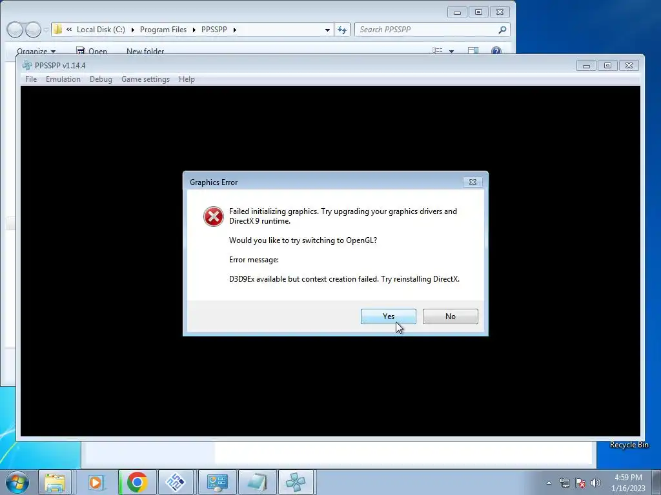Click the PPSSPP title bar icon

click(x=27, y=65)
